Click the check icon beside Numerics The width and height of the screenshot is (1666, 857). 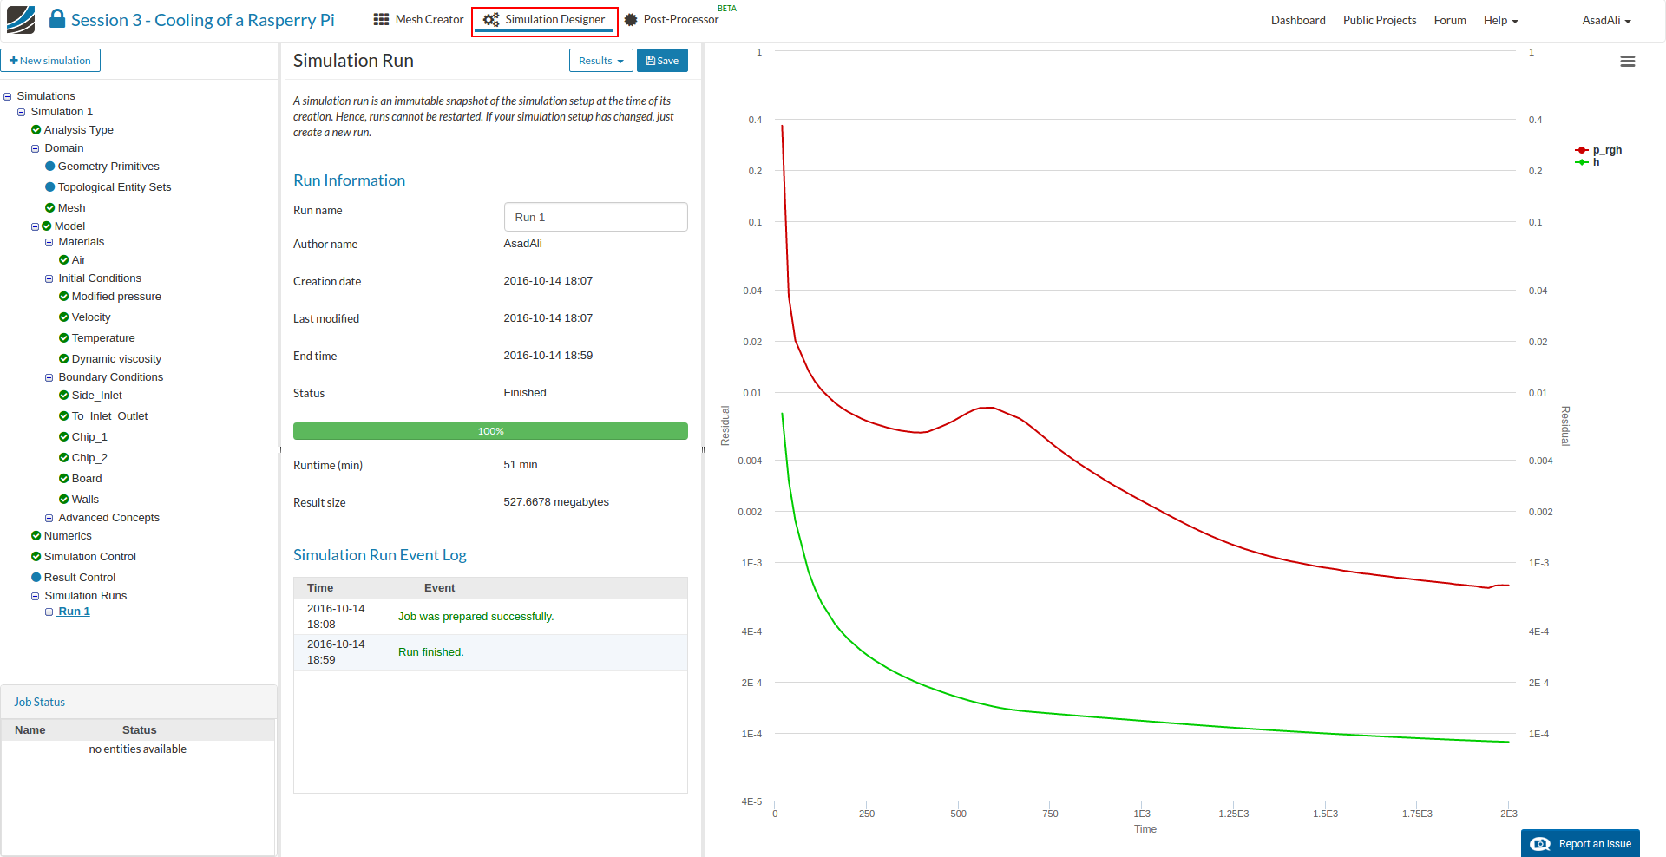click(36, 536)
